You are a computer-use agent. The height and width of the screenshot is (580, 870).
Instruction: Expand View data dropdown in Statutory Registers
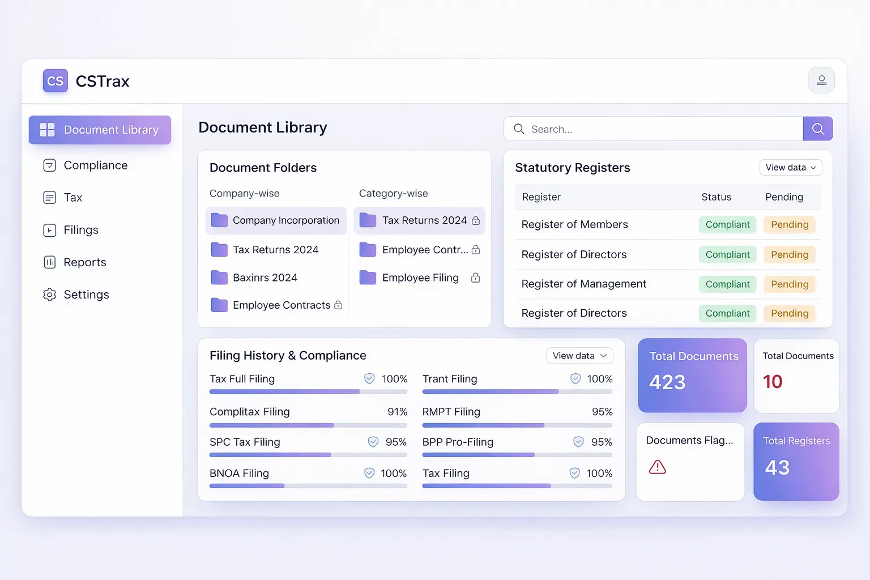tap(790, 168)
